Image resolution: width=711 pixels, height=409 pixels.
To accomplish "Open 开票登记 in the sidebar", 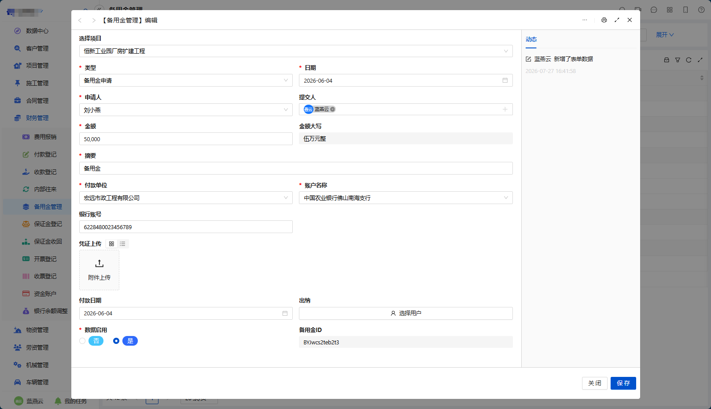I will 45,259.
